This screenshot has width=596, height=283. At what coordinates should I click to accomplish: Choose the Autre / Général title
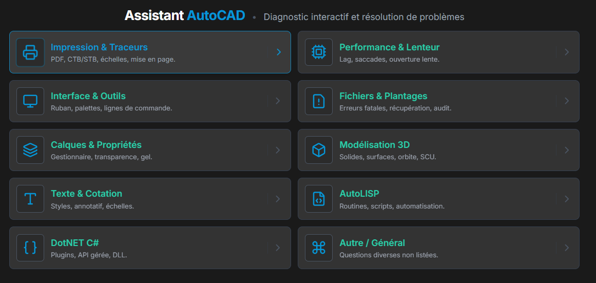coord(372,242)
